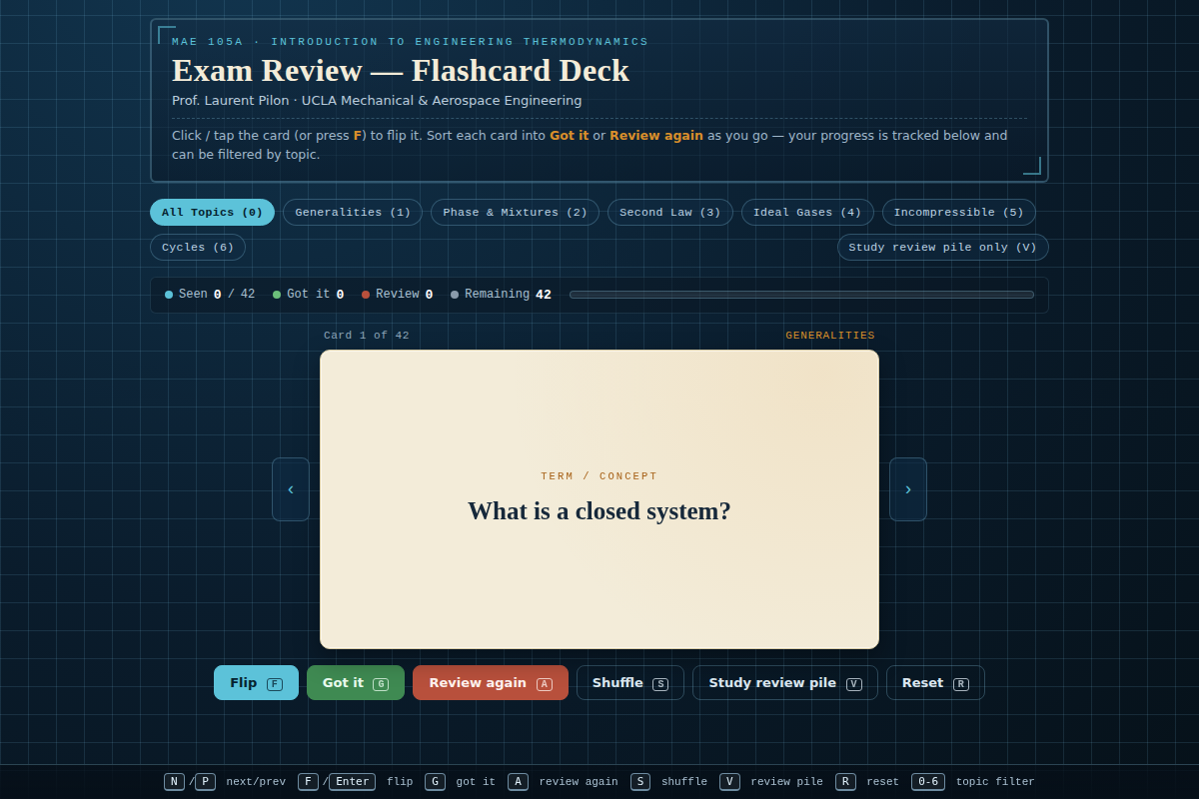This screenshot has width=1199, height=799.
Task: Toggle Study review pile only (V) pill
Action: (x=943, y=247)
